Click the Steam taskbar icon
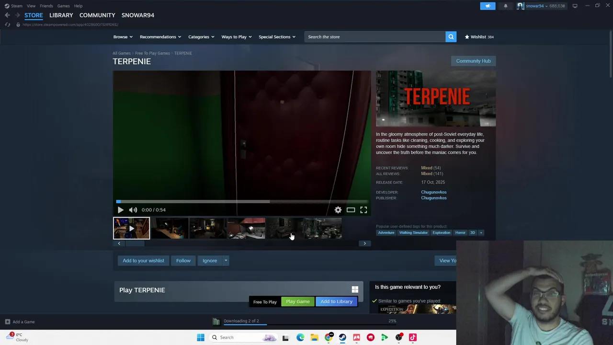This screenshot has width=613, height=345. tap(342, 337)
